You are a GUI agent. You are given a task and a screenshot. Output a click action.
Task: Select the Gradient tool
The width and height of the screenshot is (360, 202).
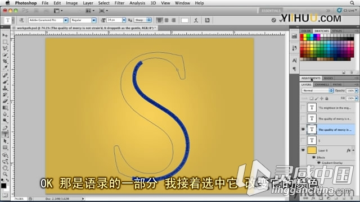5,108
